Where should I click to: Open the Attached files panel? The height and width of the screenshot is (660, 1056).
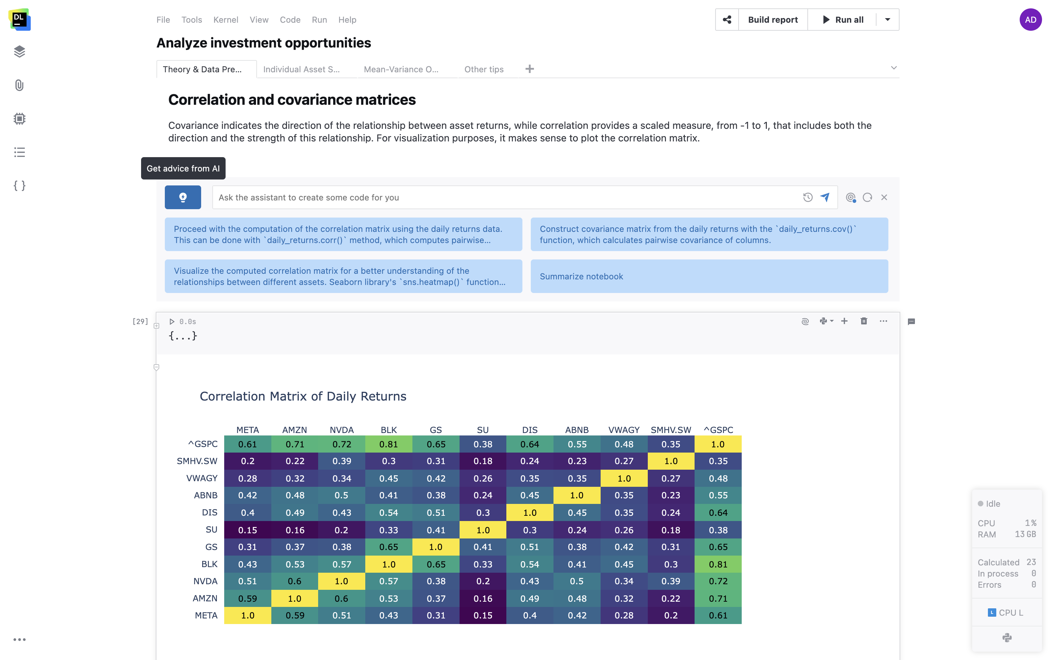[x=19, y=86]
